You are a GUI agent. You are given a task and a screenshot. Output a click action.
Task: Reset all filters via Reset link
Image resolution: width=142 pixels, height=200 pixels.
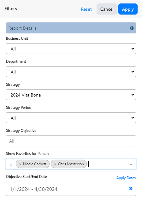86,9
